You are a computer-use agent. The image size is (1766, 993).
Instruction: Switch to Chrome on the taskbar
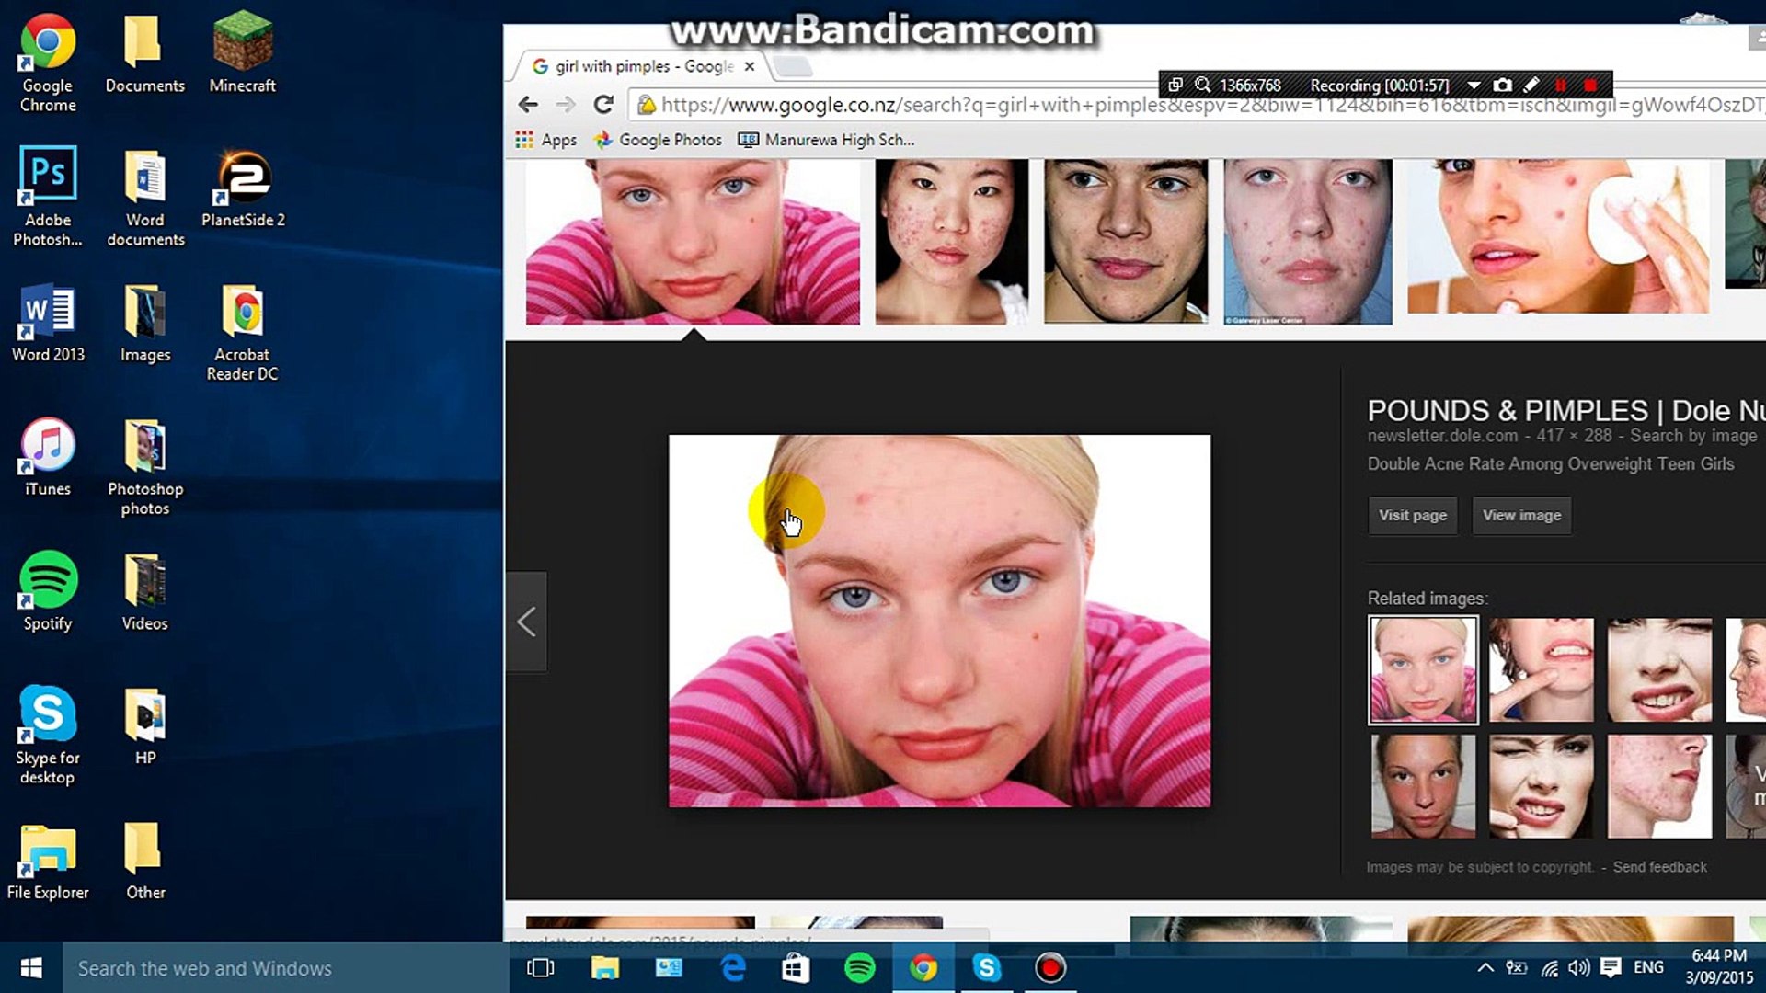click(923, 967)
